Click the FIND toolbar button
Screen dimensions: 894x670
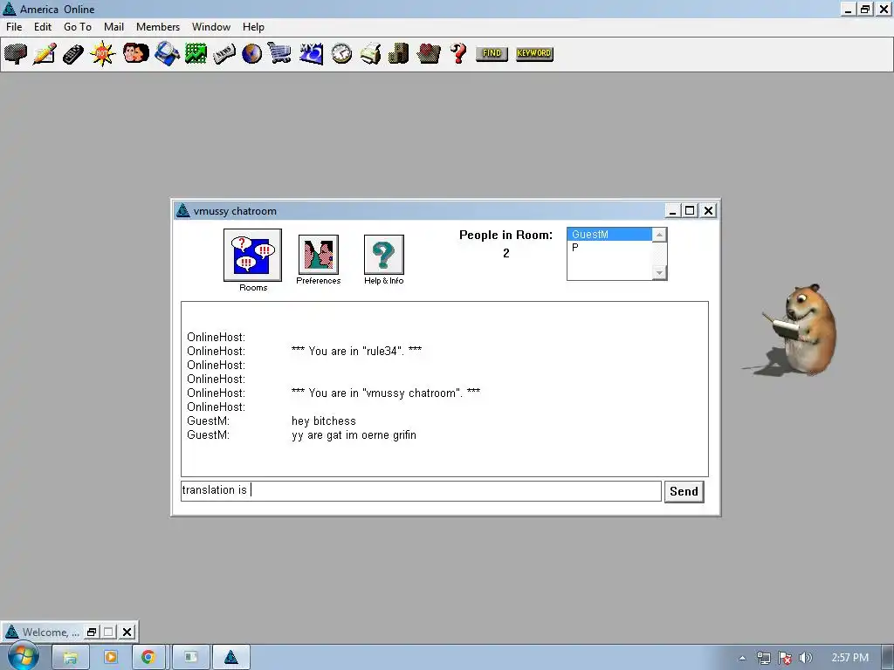[492, 53]
